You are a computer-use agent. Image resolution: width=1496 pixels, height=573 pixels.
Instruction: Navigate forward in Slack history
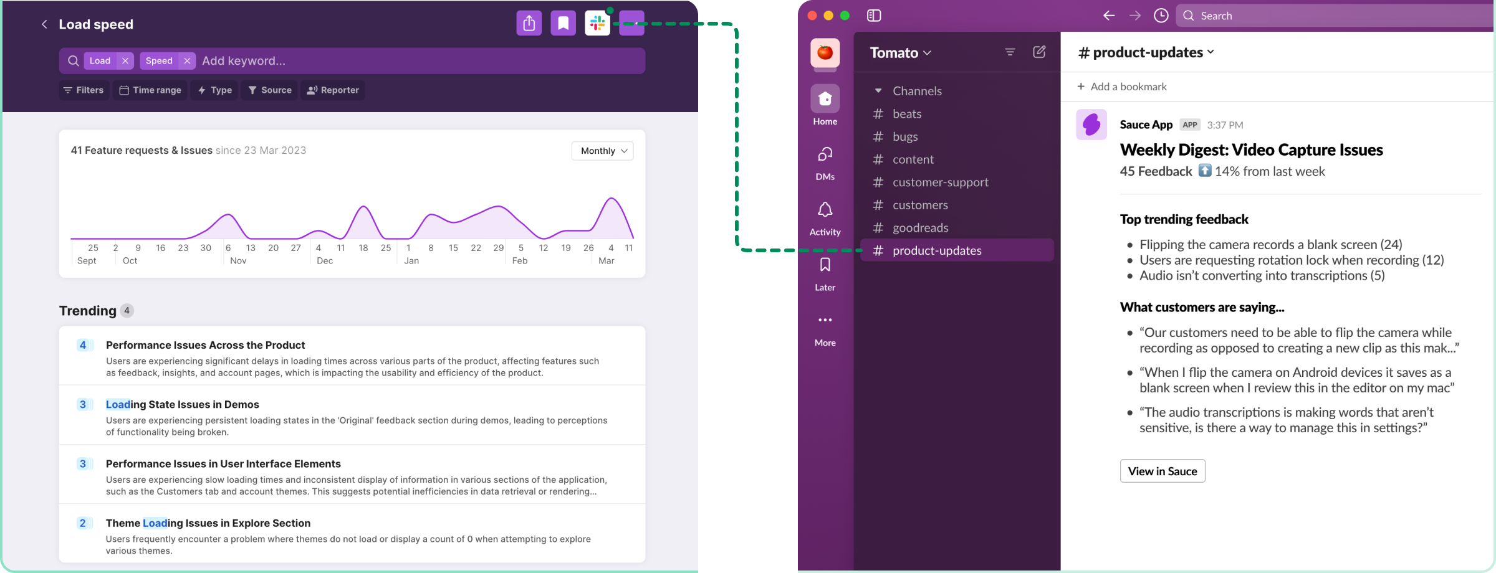point(1135,16)
